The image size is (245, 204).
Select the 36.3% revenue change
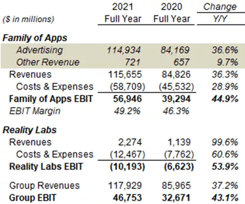[x=225, y=74]
